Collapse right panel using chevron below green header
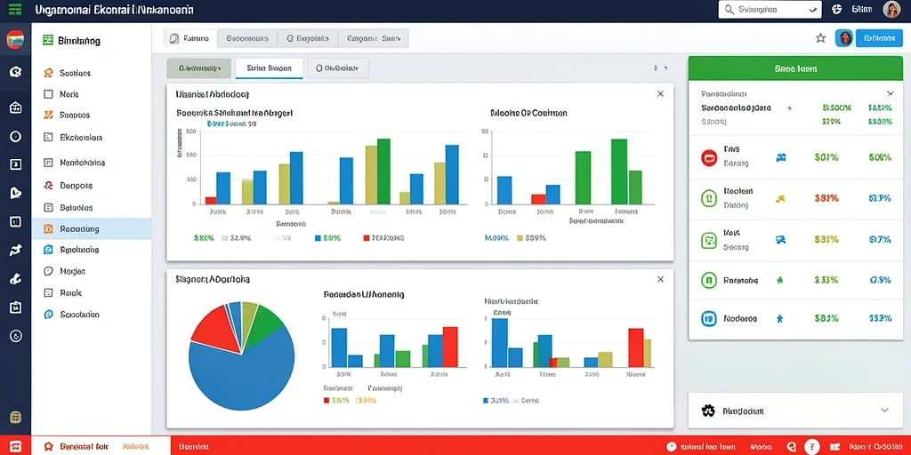 (x=890, y=92)
